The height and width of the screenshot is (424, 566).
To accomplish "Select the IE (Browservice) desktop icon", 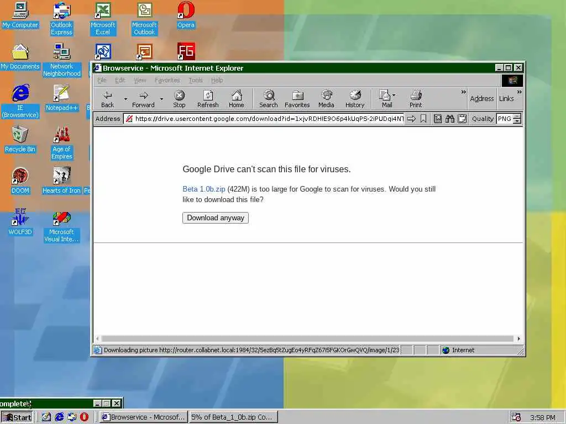I will (x=20, y=102).
